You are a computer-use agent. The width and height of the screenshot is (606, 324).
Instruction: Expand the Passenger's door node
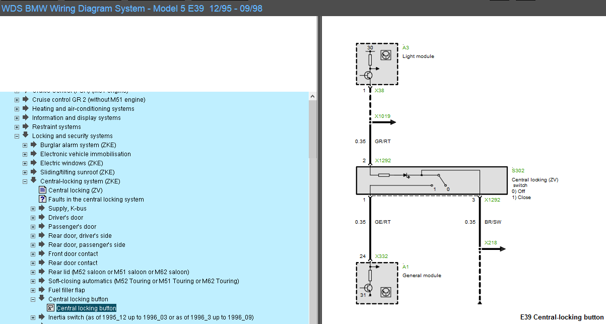33,227
